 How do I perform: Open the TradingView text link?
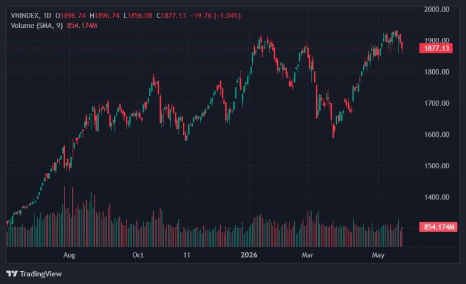click(41, 274)
